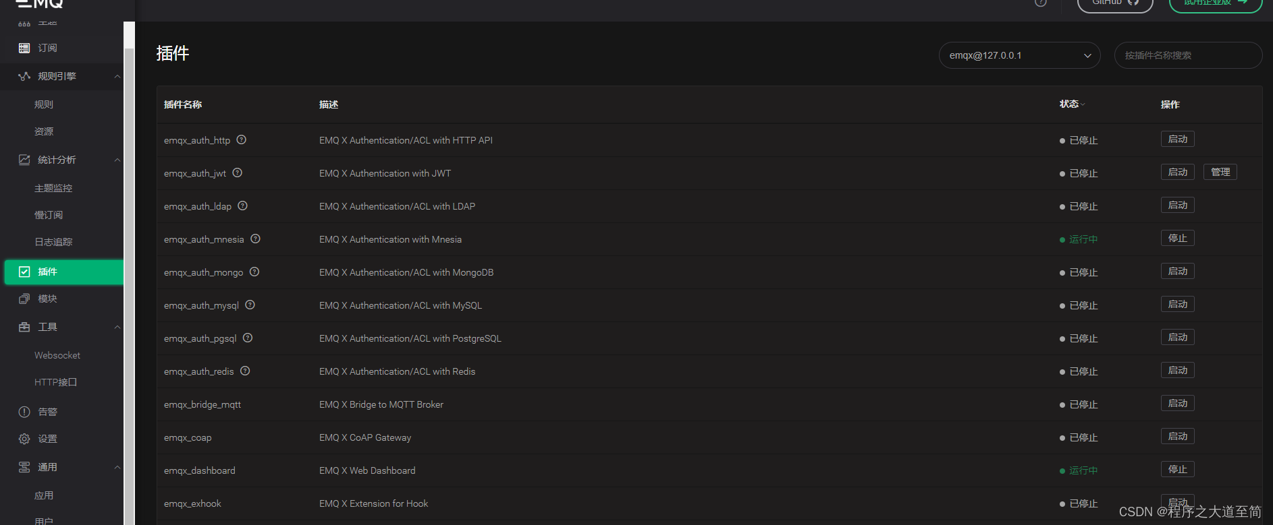Click the 插件 checkmark icon in sidebar

point(24,272)
